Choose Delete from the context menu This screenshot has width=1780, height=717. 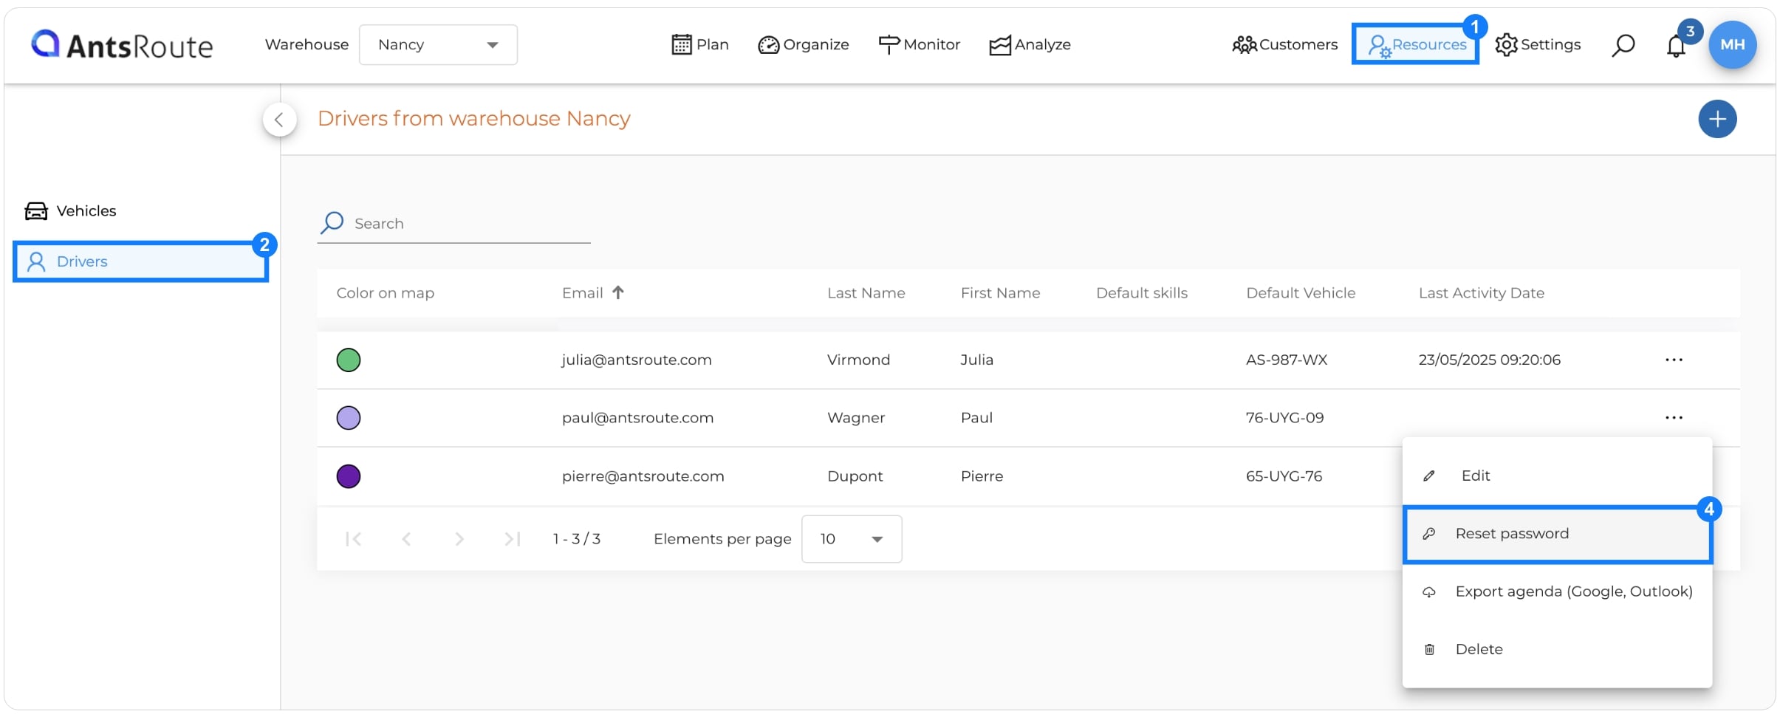tap(1557, 650)
